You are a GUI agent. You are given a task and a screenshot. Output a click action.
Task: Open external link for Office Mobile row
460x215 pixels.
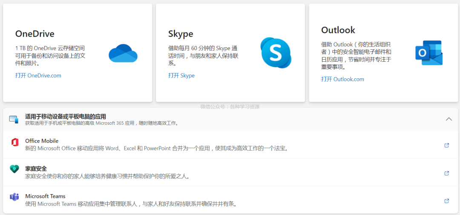(447, 145)
